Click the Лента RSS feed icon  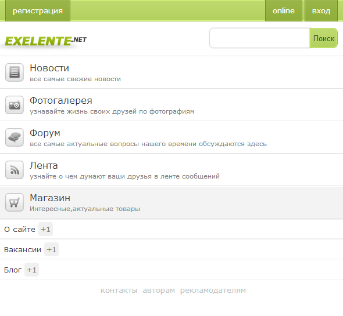point(15,170)
